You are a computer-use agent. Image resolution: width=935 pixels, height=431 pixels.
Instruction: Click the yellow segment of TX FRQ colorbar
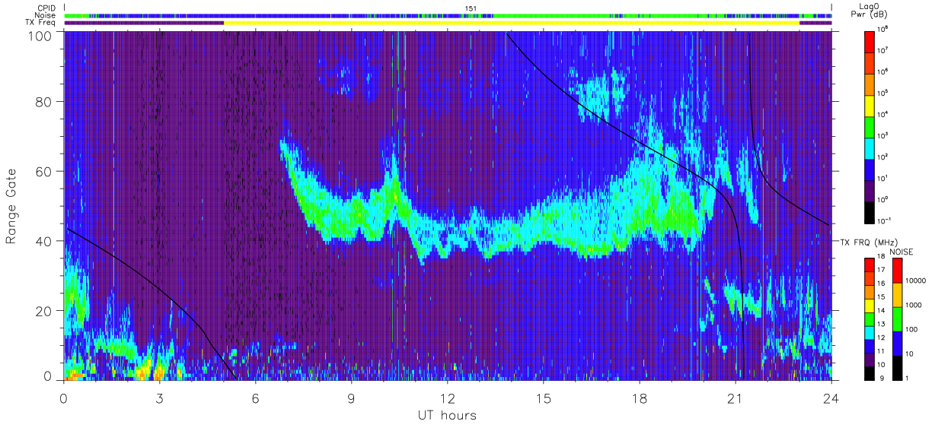870,306
